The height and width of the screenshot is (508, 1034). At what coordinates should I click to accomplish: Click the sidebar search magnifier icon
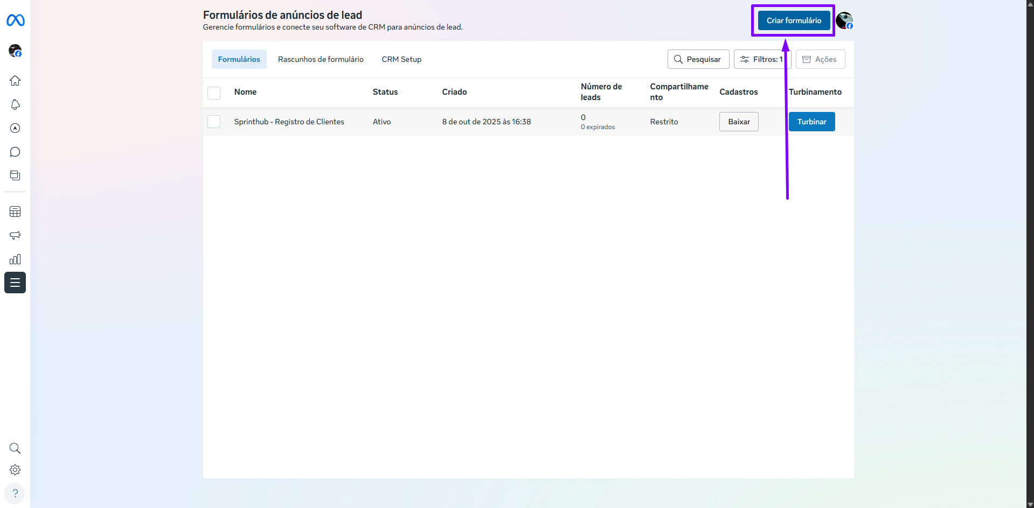(x=15, y=448)
